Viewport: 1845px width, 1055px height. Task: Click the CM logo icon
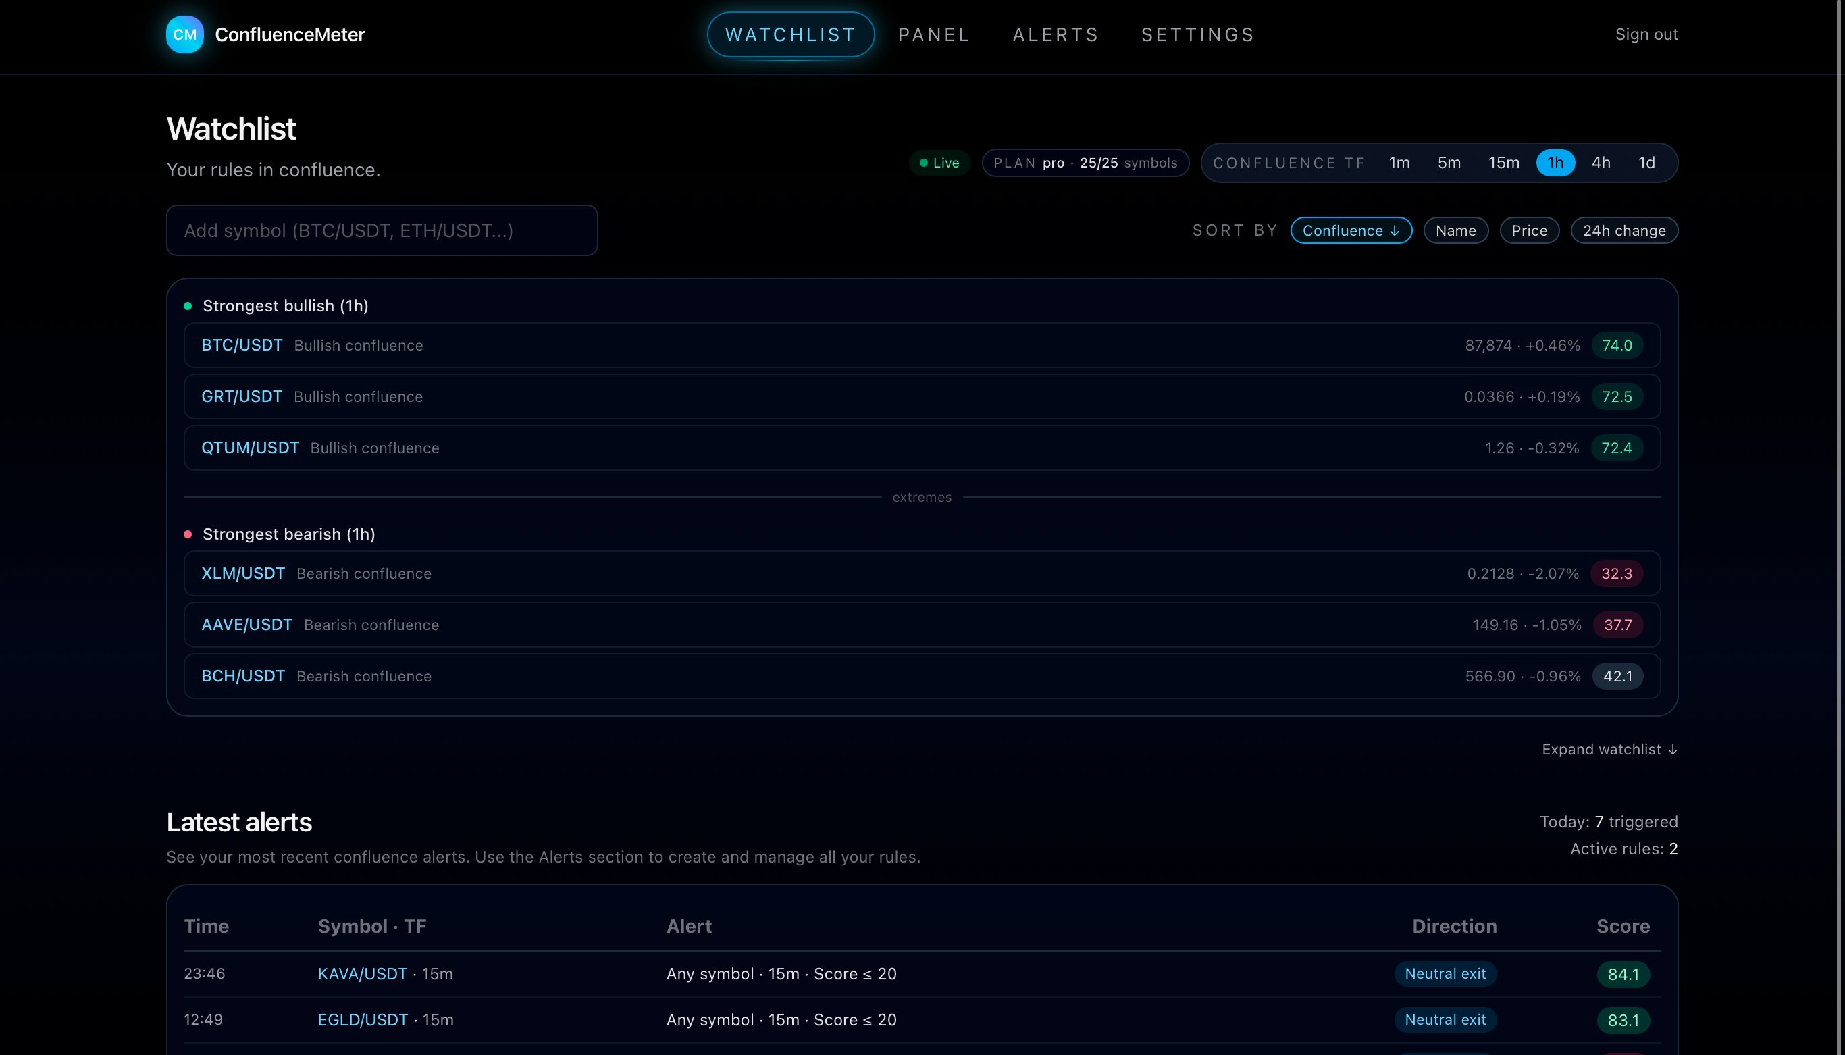185,34
